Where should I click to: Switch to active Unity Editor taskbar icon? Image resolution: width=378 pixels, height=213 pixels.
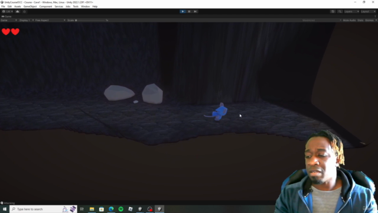[x=159, y=209]
